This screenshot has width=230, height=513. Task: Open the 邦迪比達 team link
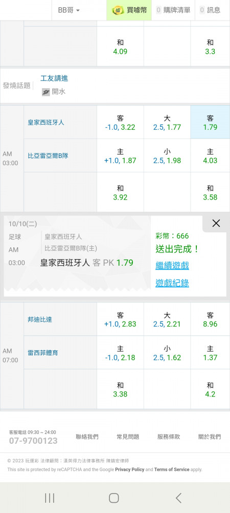pos(40,320)
